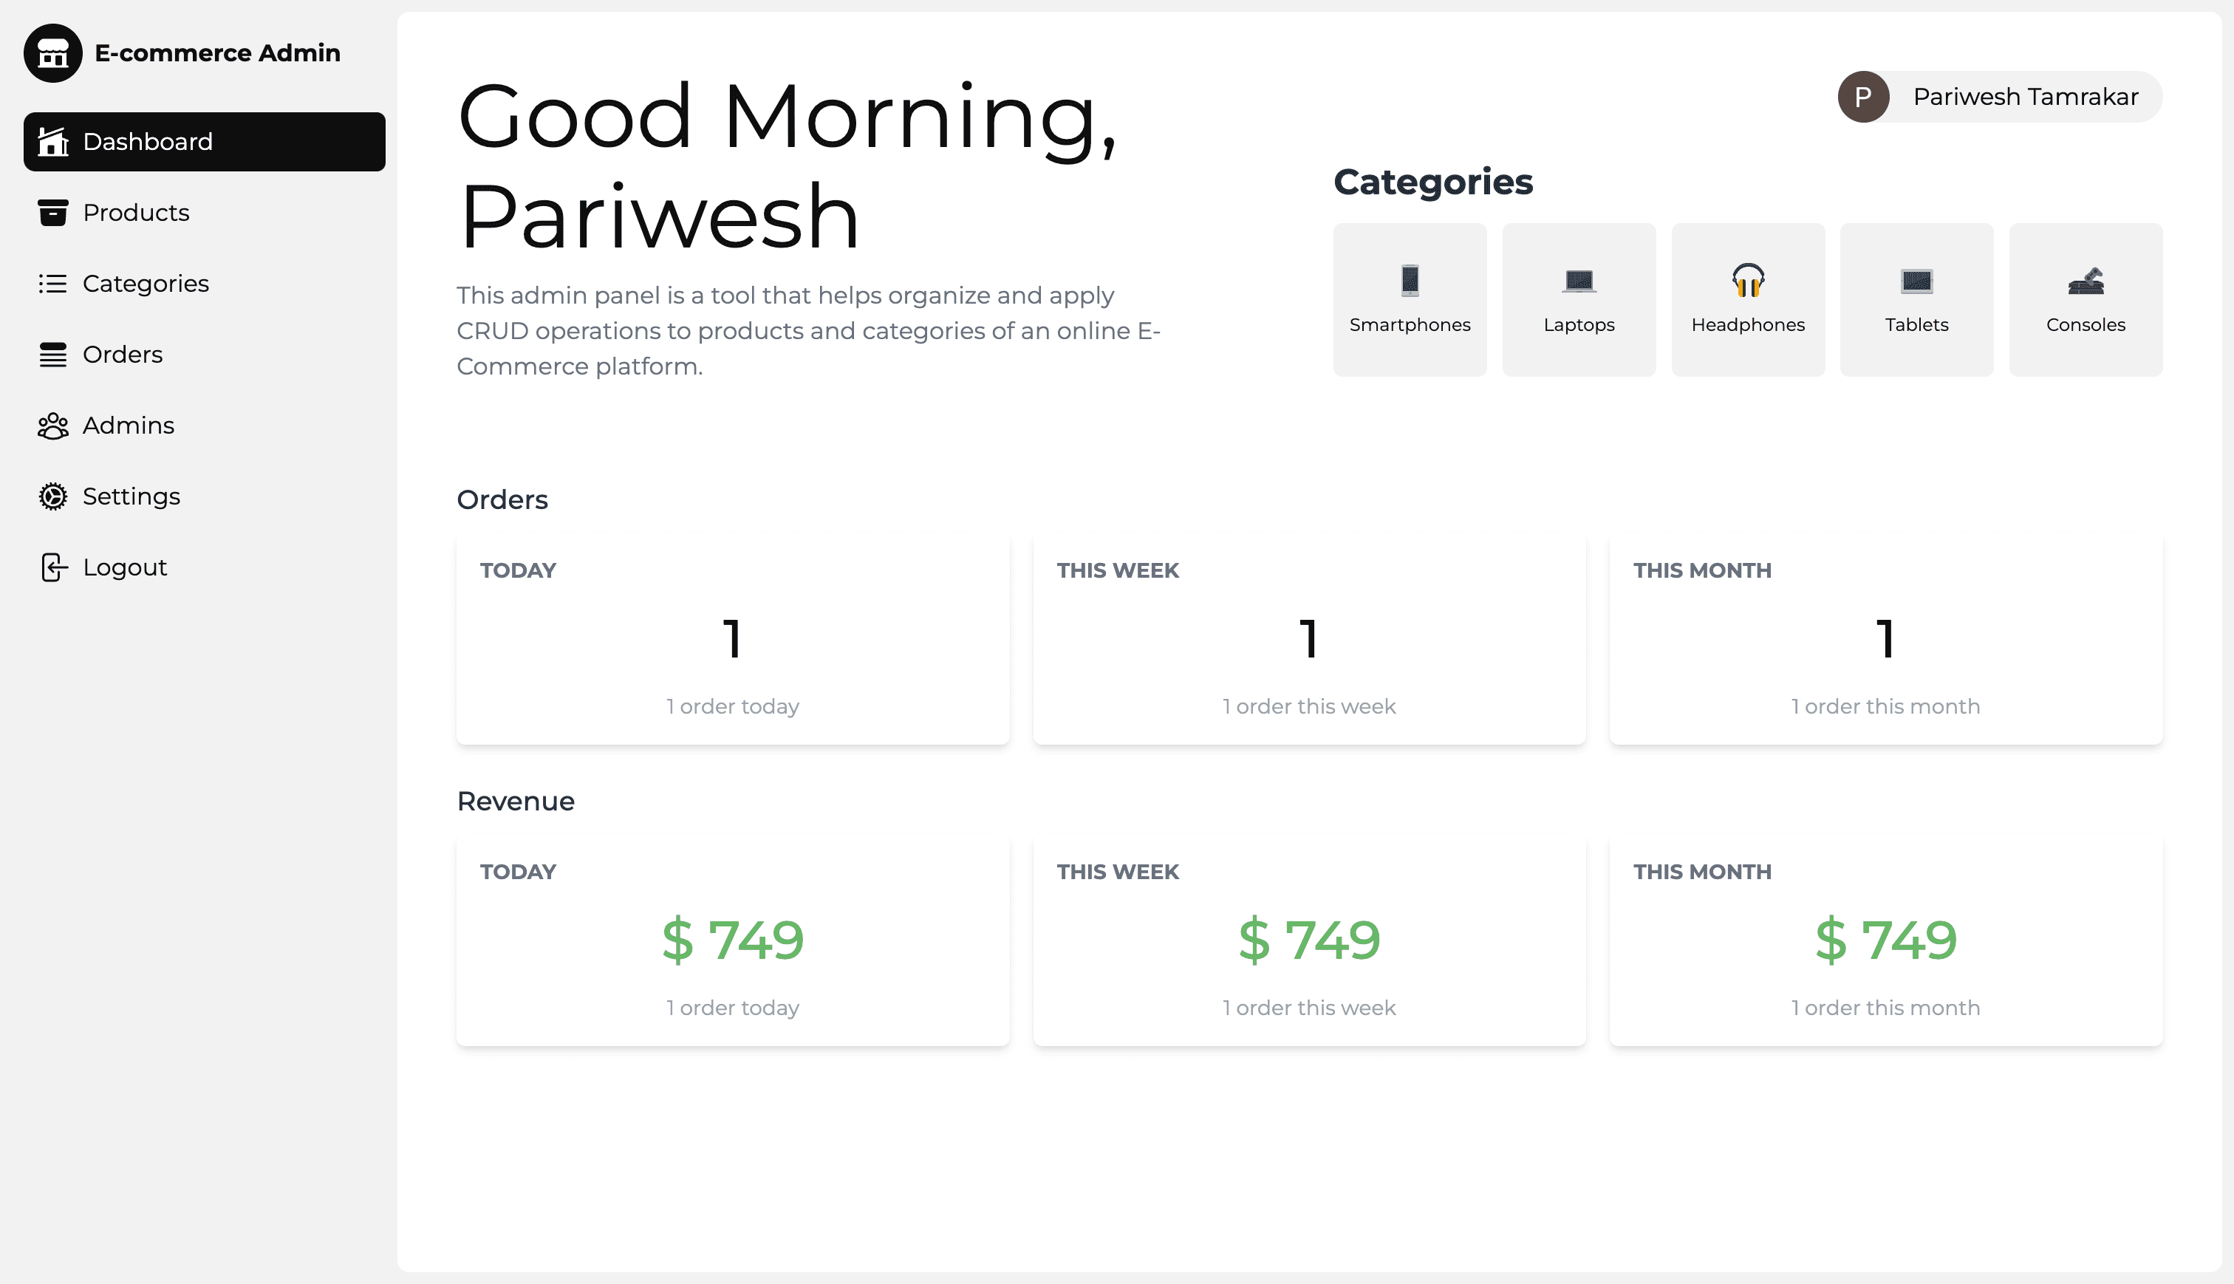This screenshot has height=1284, width=2234.
Task: Click the Categories list icon
Action: (x=53, y=283)
